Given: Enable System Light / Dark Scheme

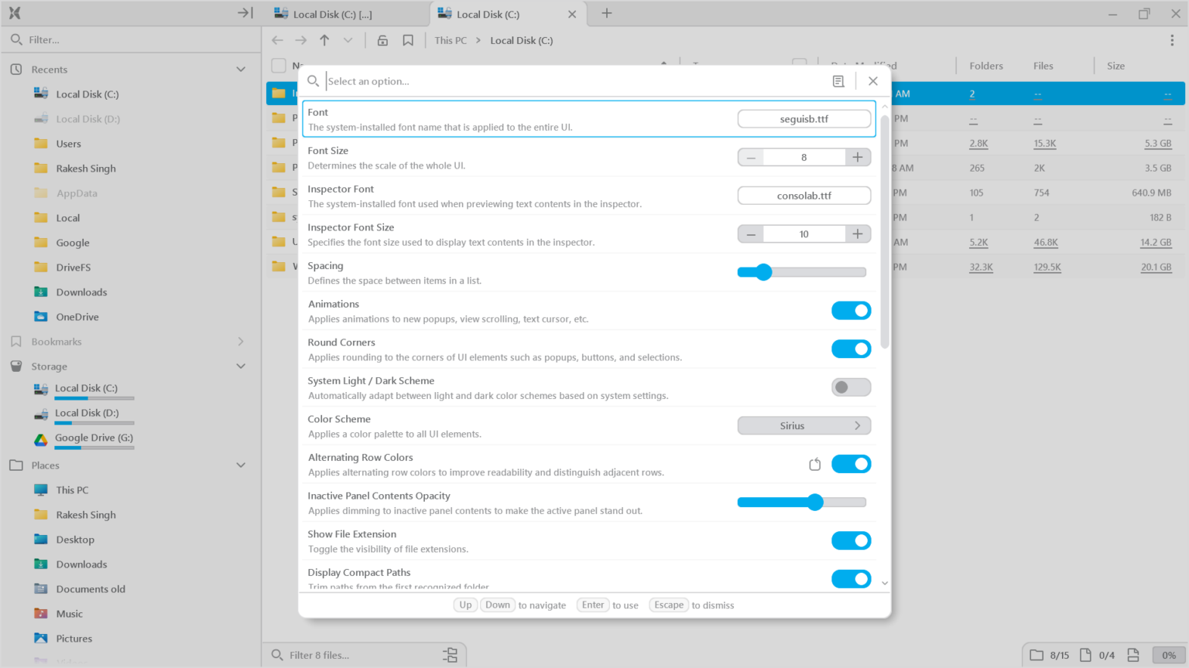Looking at the screenshot, I should click(x=851, y=387).
